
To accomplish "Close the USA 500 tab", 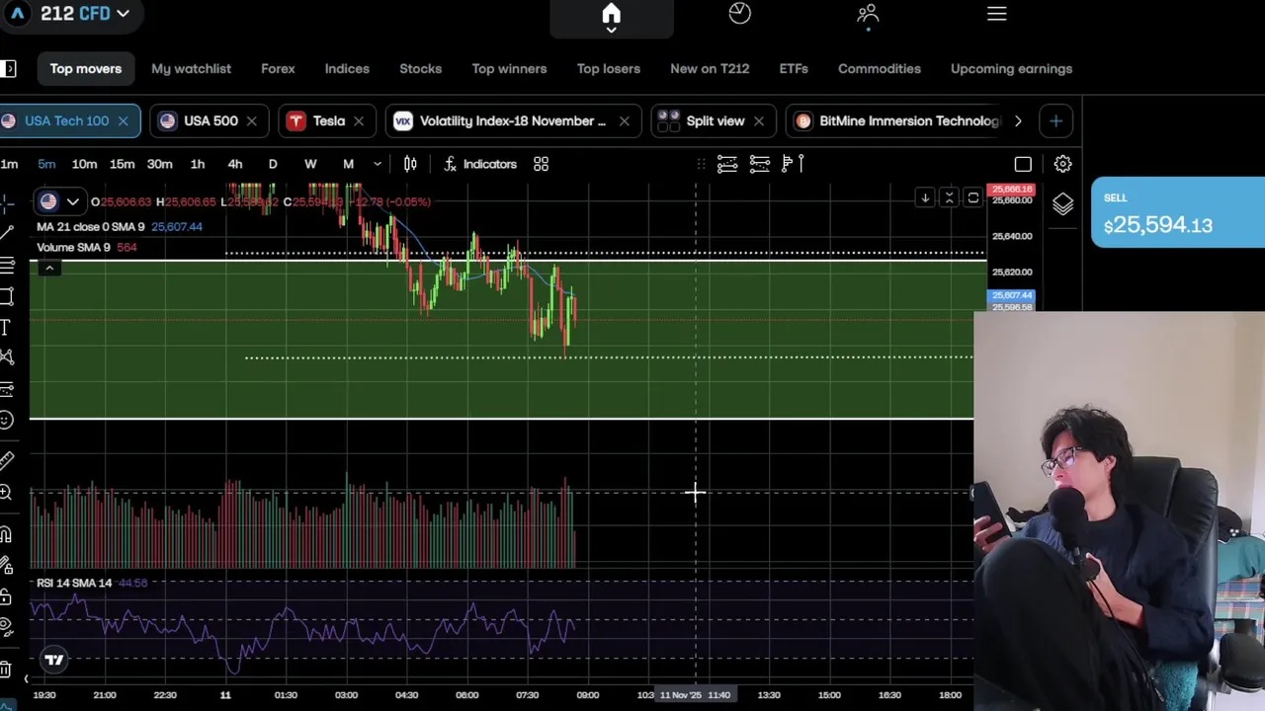I will click(251, 120).
